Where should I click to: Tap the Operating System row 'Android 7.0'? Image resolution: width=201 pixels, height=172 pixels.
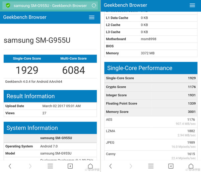click(x=50, y=146)
